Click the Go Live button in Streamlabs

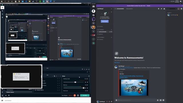(x=85, y=95)
